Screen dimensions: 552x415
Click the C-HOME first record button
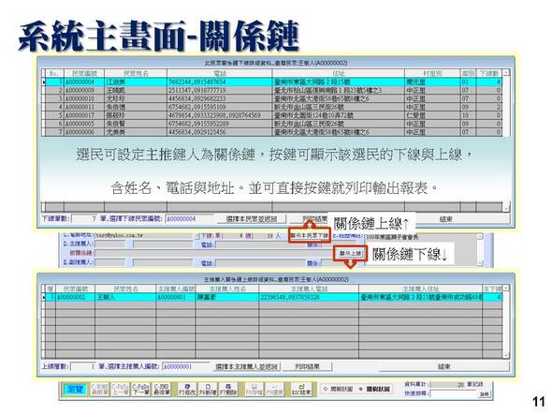click(x=99, y=389)
